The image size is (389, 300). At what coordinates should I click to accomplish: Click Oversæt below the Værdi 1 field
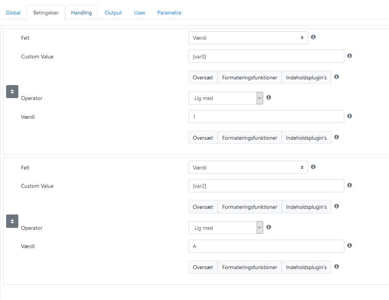click(x=203, y=138)
